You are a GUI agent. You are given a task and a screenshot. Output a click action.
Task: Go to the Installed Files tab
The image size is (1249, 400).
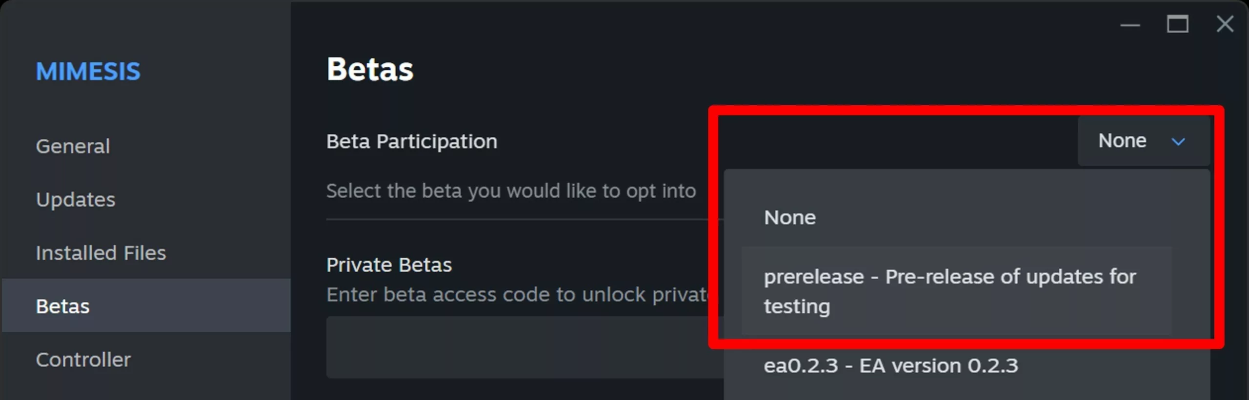coord(101,253)
